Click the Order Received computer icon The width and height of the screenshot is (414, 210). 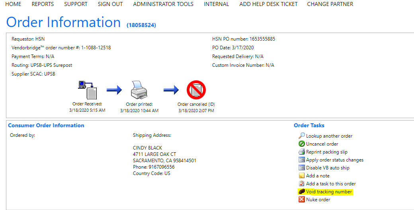point(88,90)
